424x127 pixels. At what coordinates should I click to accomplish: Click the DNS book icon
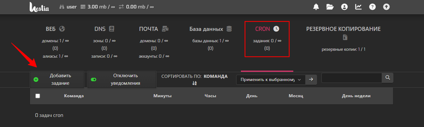[111, 29]
